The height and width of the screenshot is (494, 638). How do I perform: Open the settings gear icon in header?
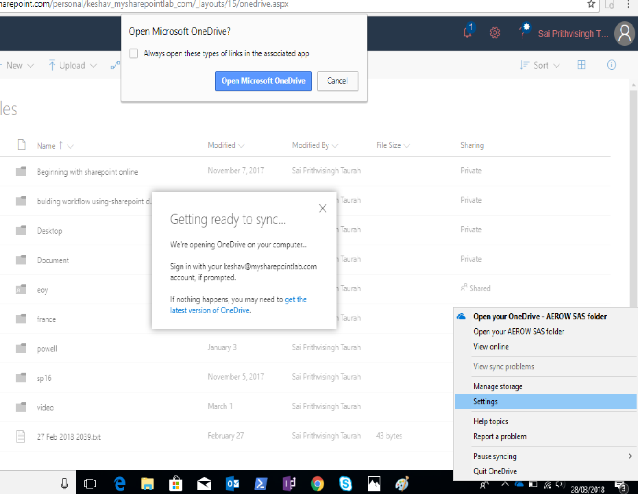[494, 33]
